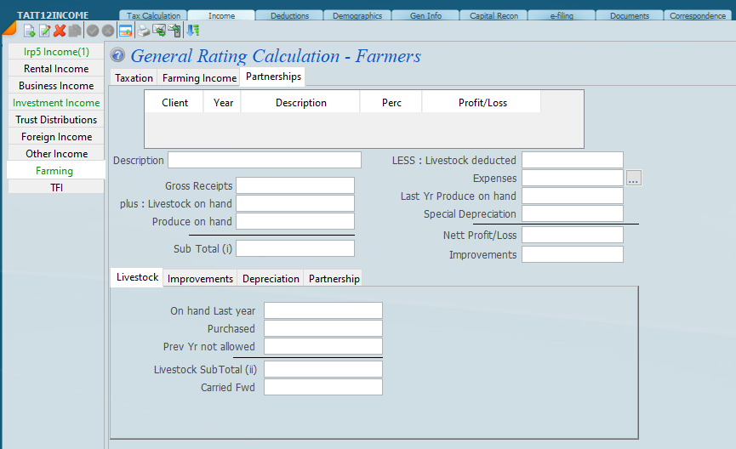Click the red X delete icon
This screenshot has width=736, height=449.
click(x=60, y=31)
